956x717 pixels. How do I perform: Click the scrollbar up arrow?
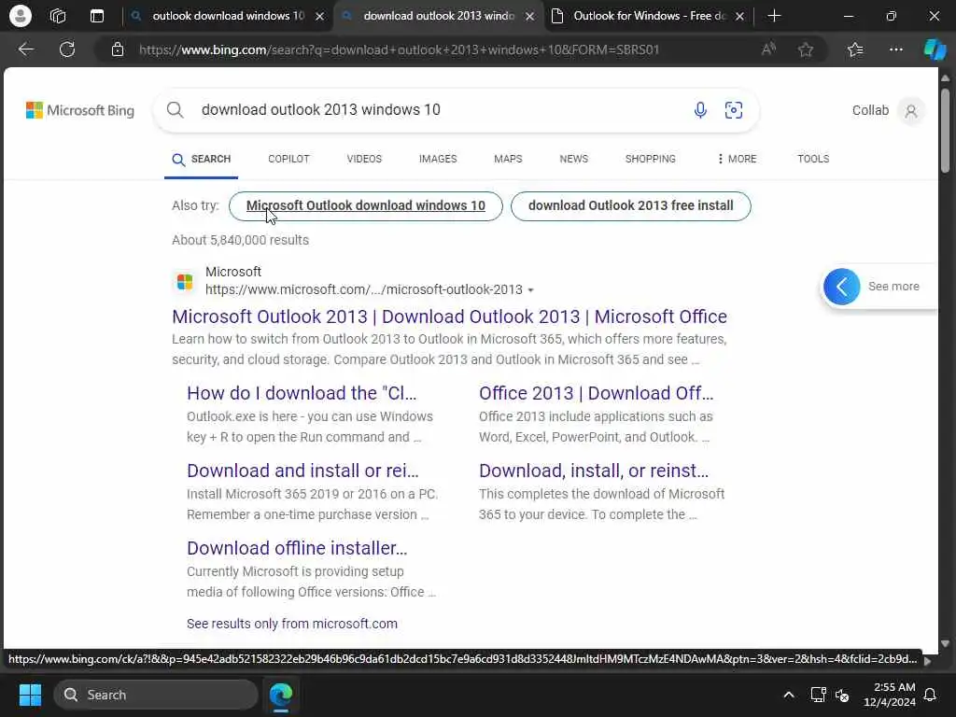coord(945,78)
